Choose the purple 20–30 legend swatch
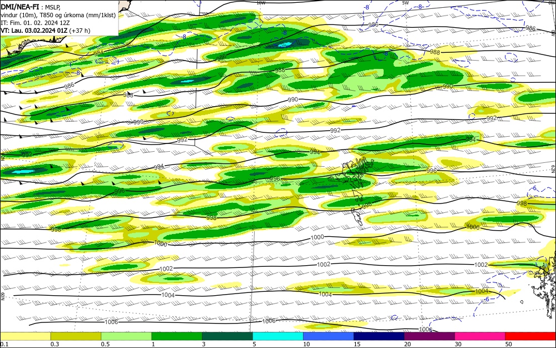556x348 pixels. pyautogui.click(x=429, y=336)
